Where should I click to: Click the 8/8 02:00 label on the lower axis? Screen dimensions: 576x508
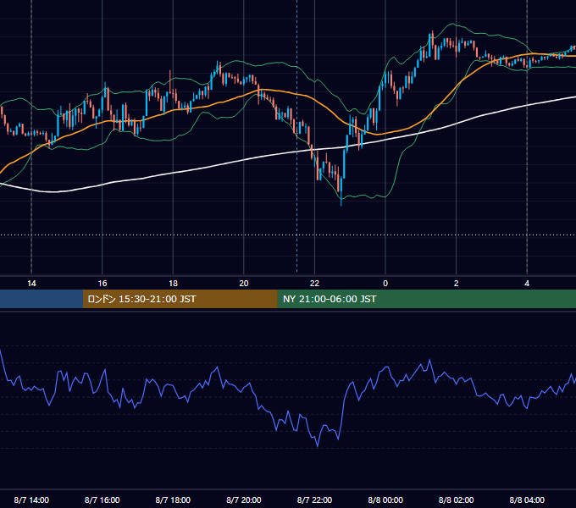(457, 500)
